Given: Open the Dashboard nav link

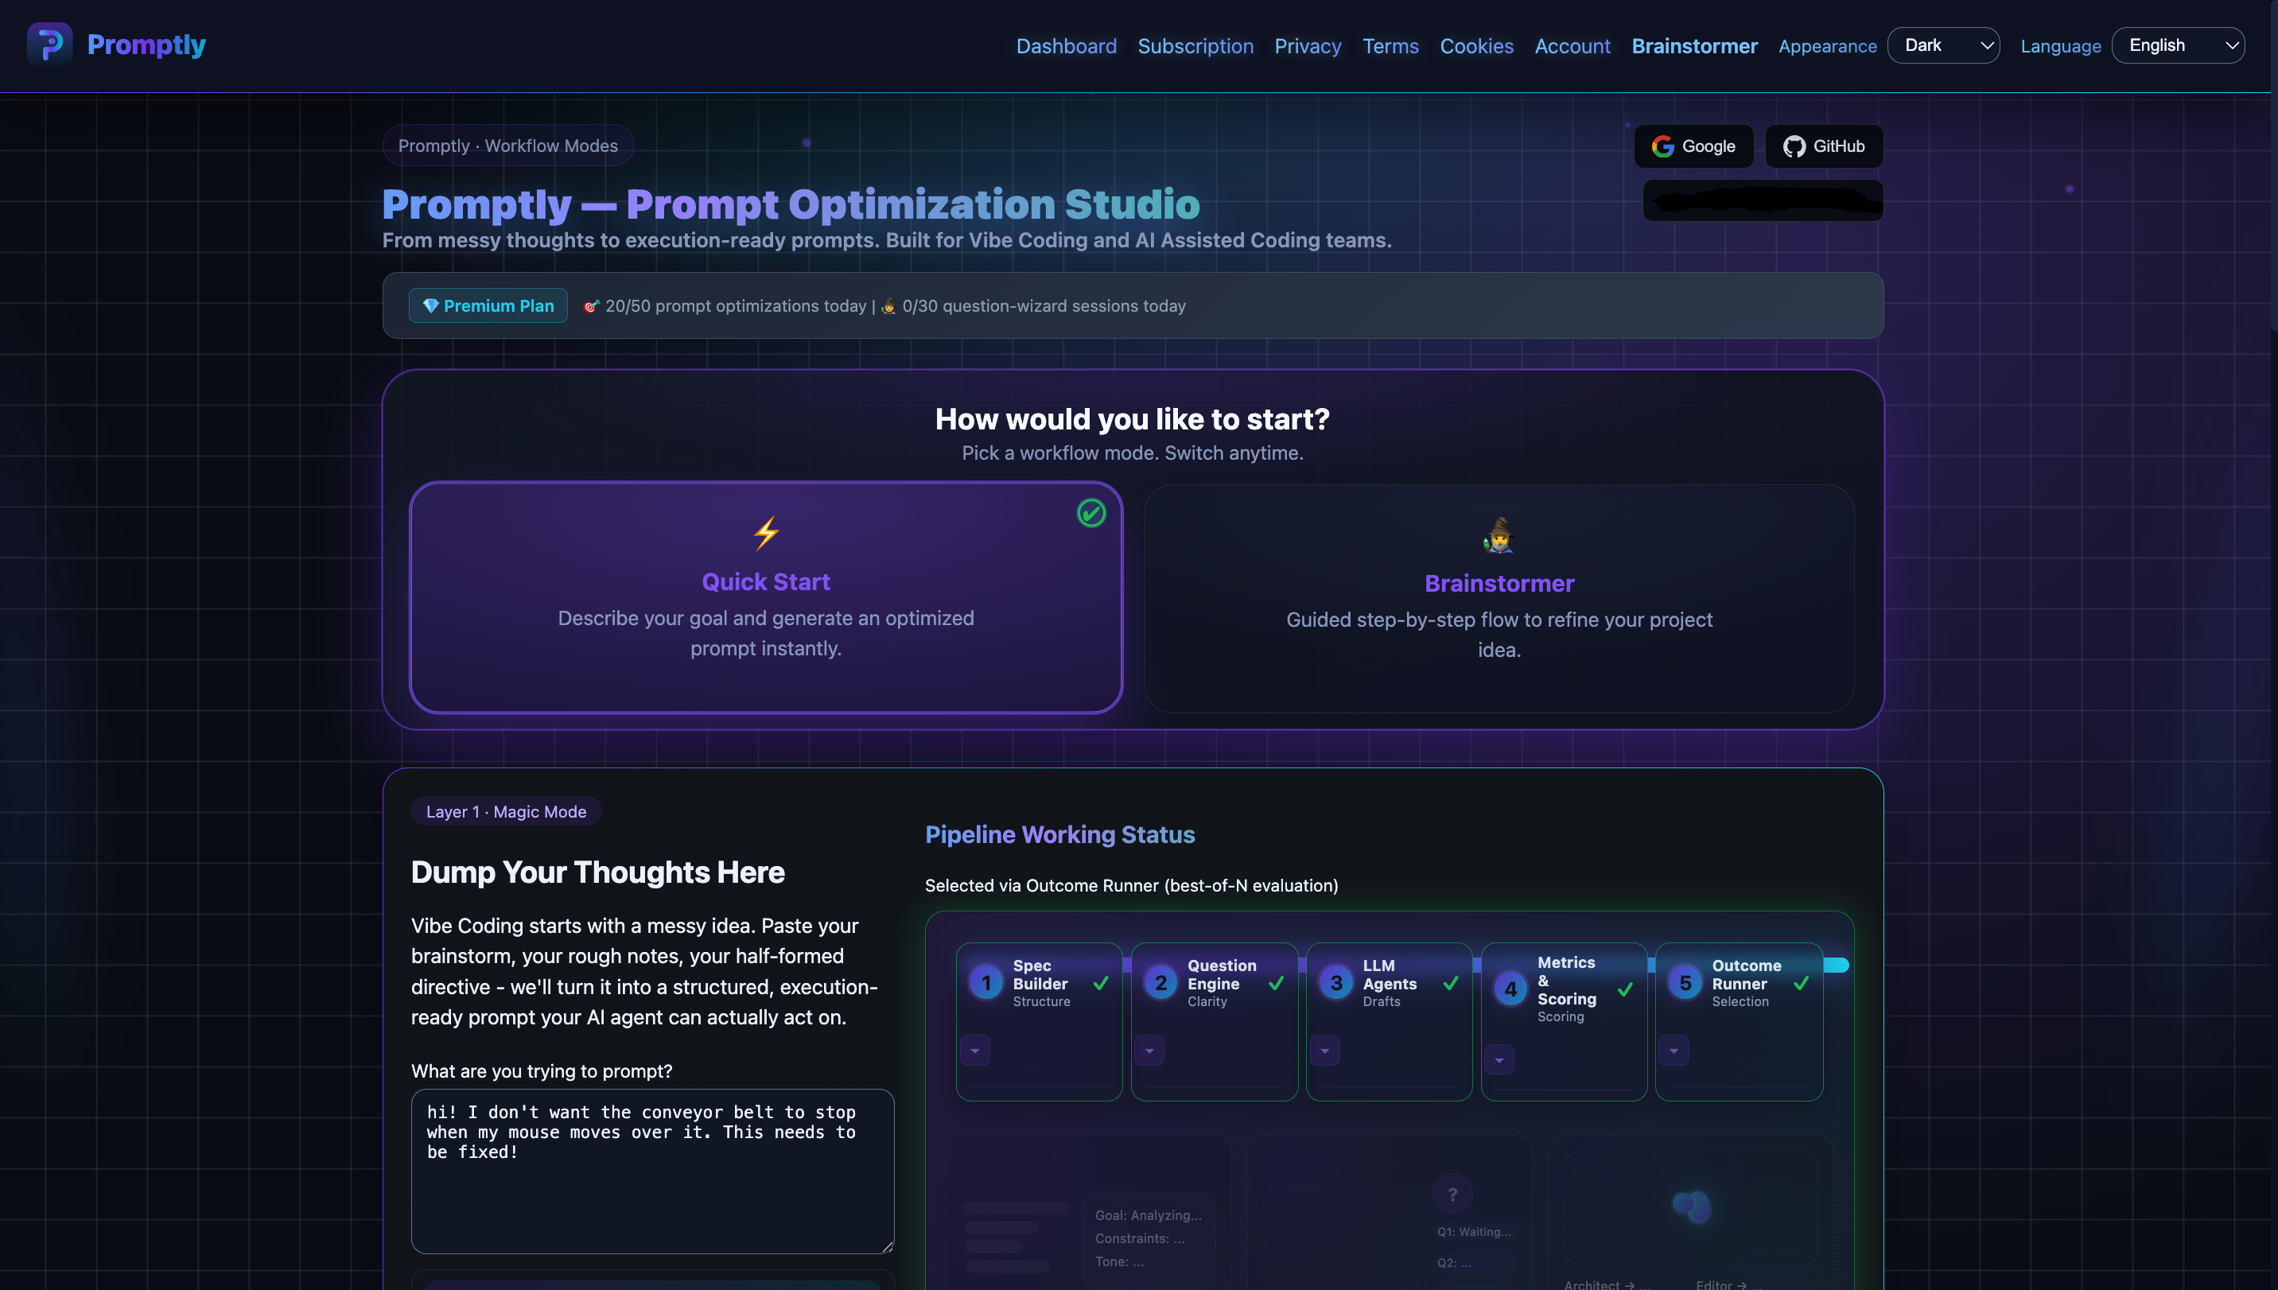Looking at the screenshot, I should pyautogui.click(x=1066, y=46).
